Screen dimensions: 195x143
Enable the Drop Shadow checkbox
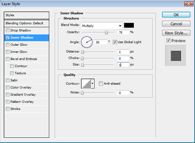7,30
